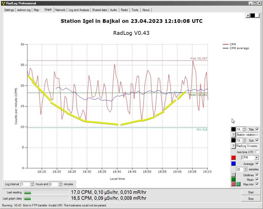This screenshot has width=263, height=209.
Task: Toggle the Mean checkbox
Action: (x=257, y=180)
